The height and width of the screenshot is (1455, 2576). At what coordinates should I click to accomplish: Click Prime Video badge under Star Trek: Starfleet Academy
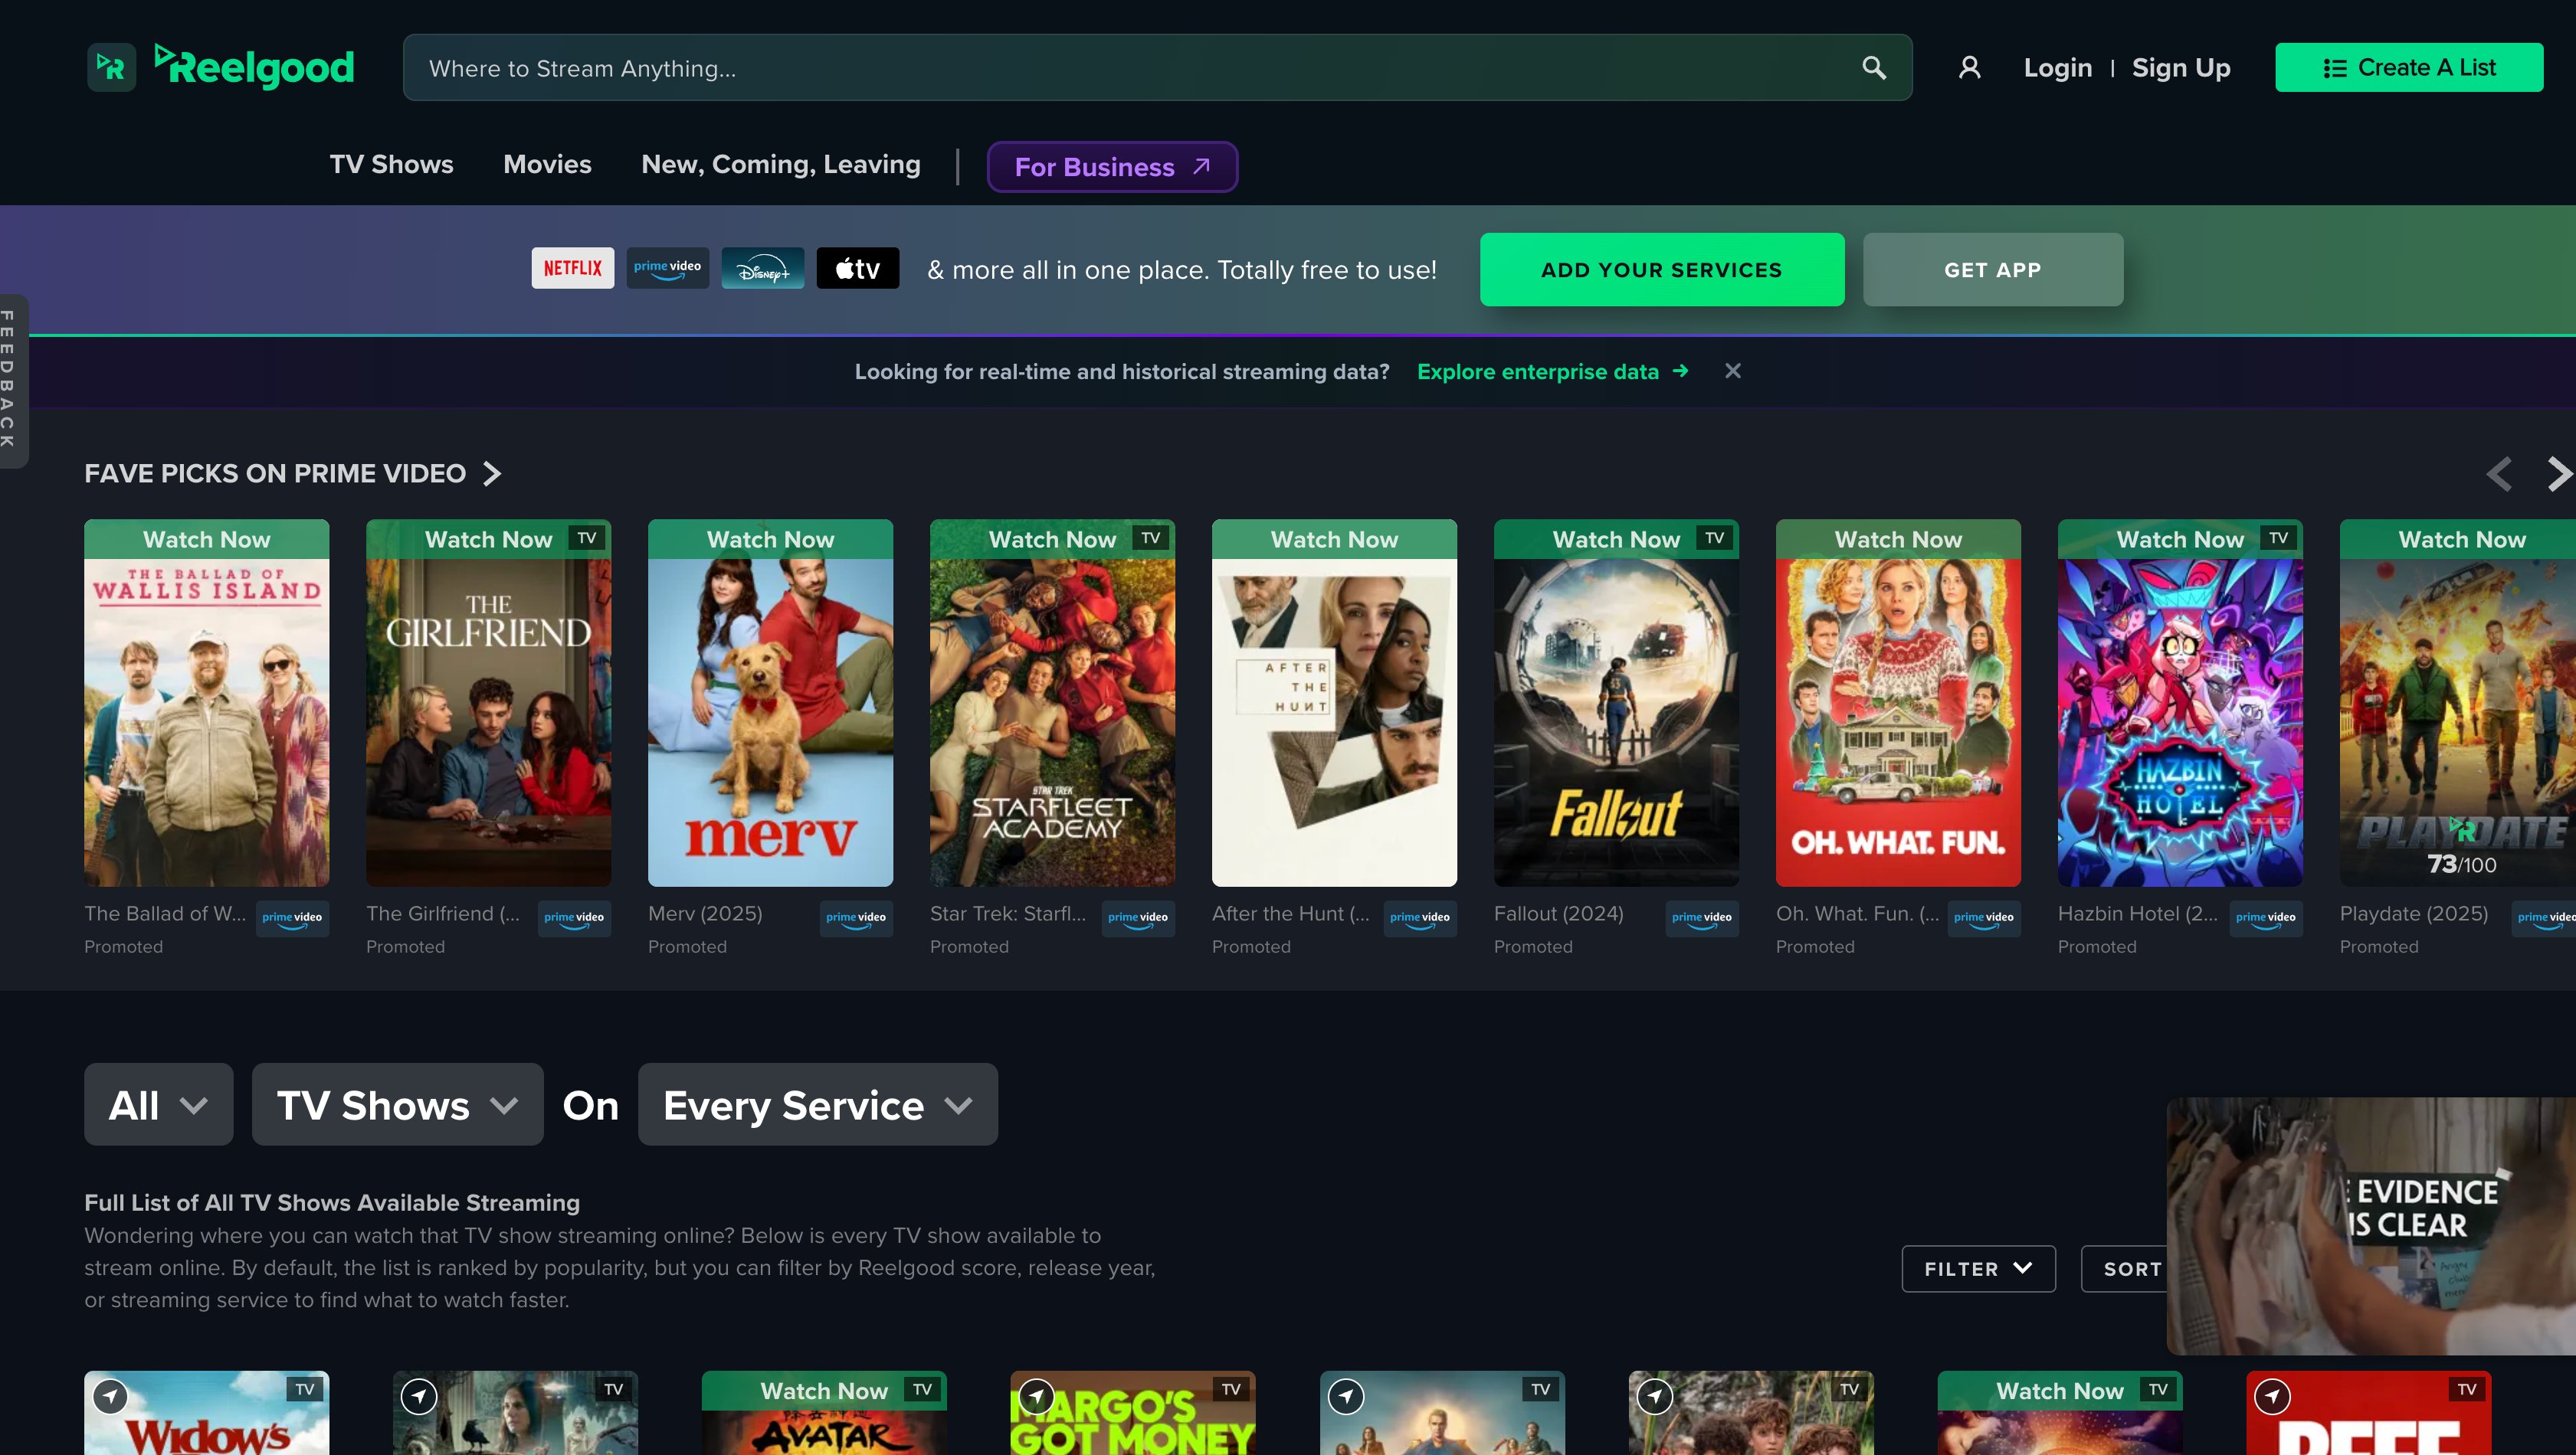click(1138, 917)
